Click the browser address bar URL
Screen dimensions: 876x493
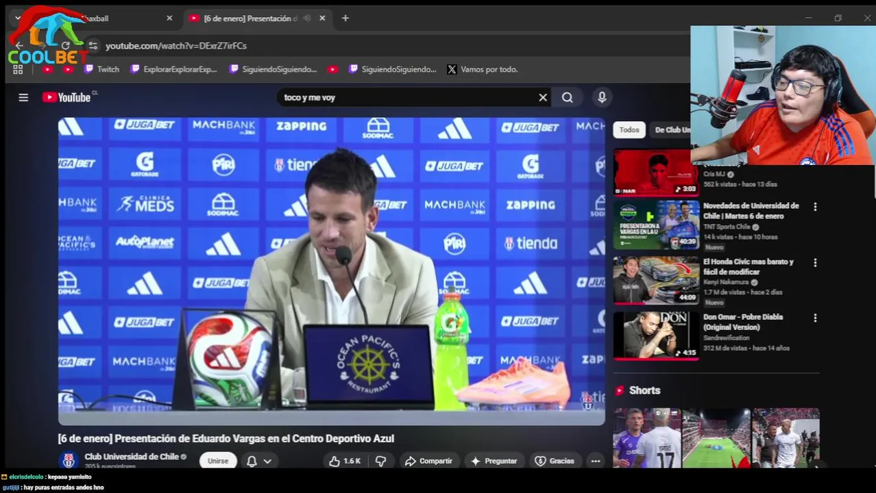tap(176, 46)
